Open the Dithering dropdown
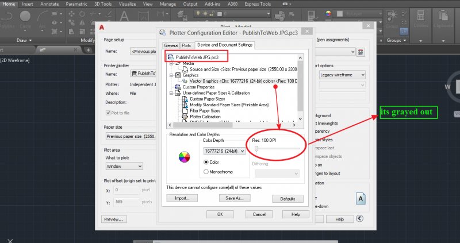 pos(277,173)
